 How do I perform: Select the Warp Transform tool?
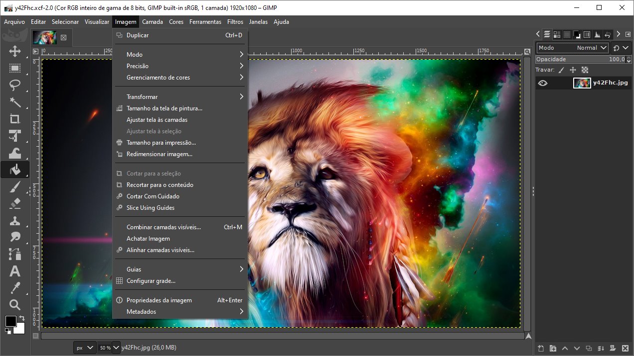[x=15, y=153]
